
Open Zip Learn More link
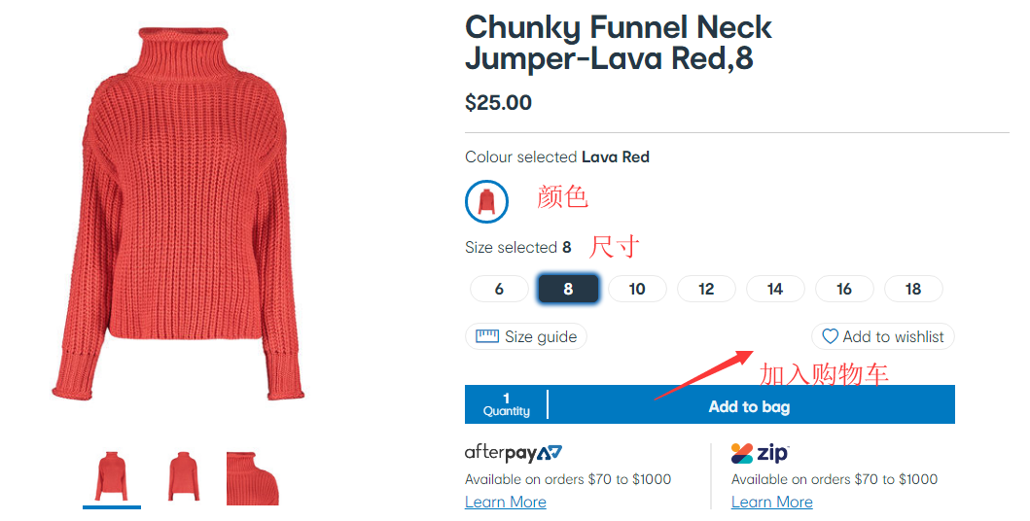click(772, 502)
